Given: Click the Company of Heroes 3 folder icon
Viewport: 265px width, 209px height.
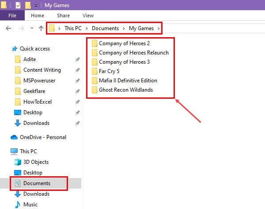Looking at the screenshot, I should pyautogui.click(x=95, y=62).
